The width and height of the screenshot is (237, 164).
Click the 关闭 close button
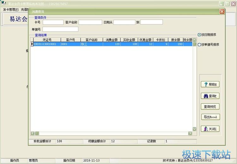click(x=210, y=129)
